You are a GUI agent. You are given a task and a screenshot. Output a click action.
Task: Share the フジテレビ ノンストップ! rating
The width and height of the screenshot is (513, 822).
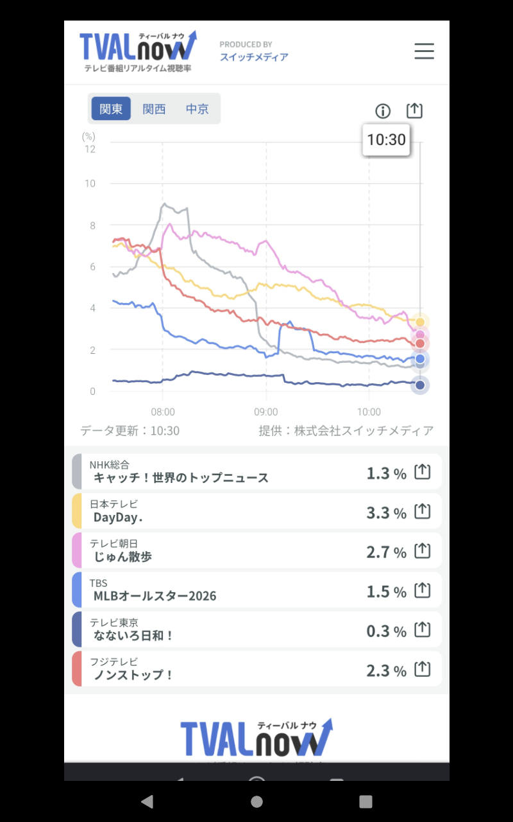tap(422, 669)
